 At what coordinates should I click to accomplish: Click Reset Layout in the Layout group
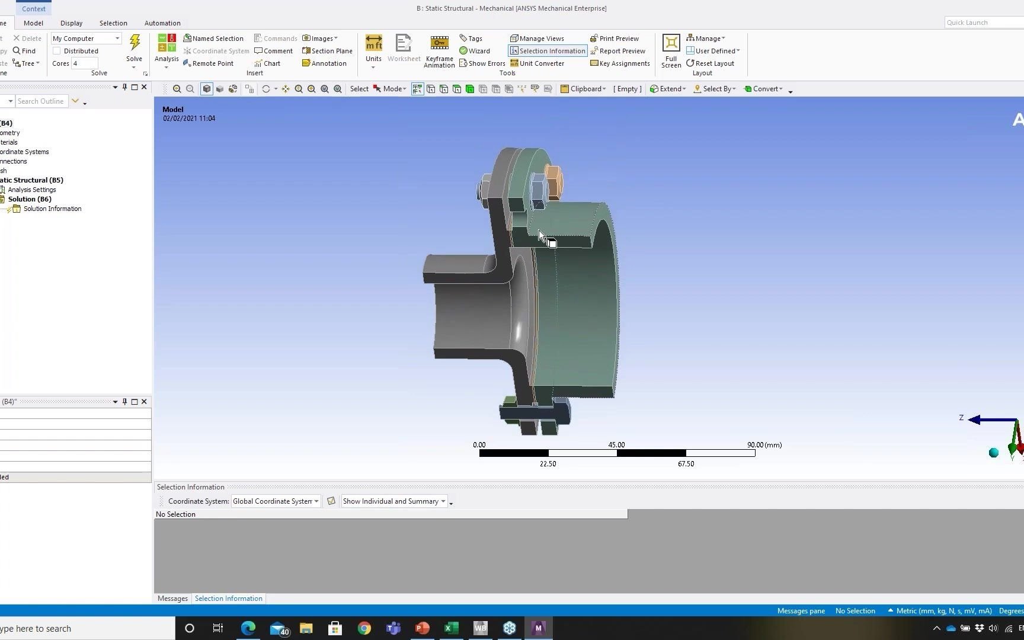pyautogui.click(x=710, y=63)
